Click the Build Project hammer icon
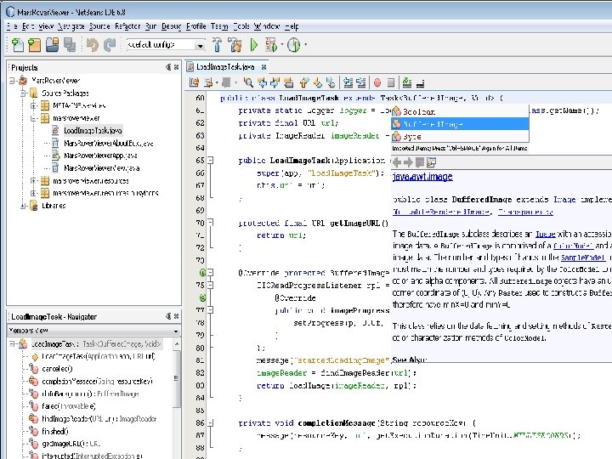612x459 pixels. [218, 44]
